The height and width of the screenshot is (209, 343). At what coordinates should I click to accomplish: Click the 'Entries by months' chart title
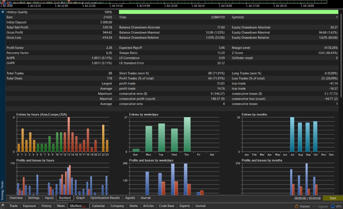254,114
